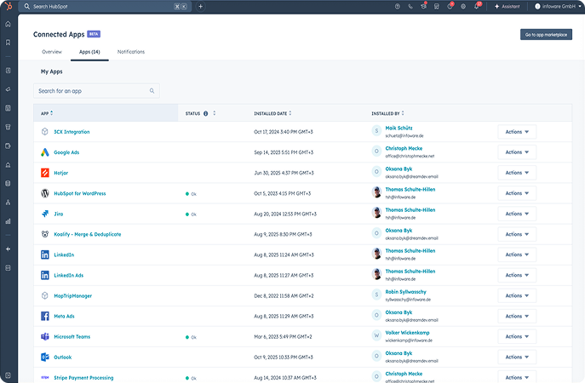
Task: Open Actions dropdown for LinkedIn Ads
Action: point(517,275)
